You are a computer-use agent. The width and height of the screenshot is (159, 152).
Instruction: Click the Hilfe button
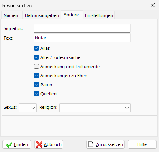pyautogui.click(x=142, y=144)
